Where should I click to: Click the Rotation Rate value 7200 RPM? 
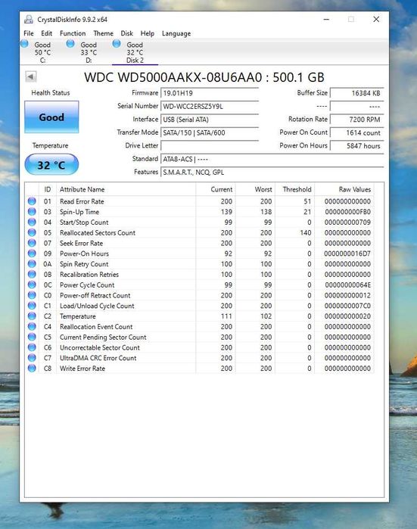[x=356, y=120]
